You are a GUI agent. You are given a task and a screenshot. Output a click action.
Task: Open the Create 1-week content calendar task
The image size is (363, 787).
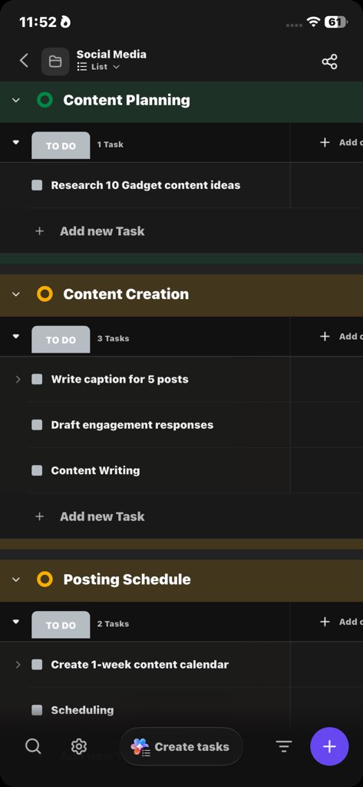pyautogui.click(x=140, y=665)
